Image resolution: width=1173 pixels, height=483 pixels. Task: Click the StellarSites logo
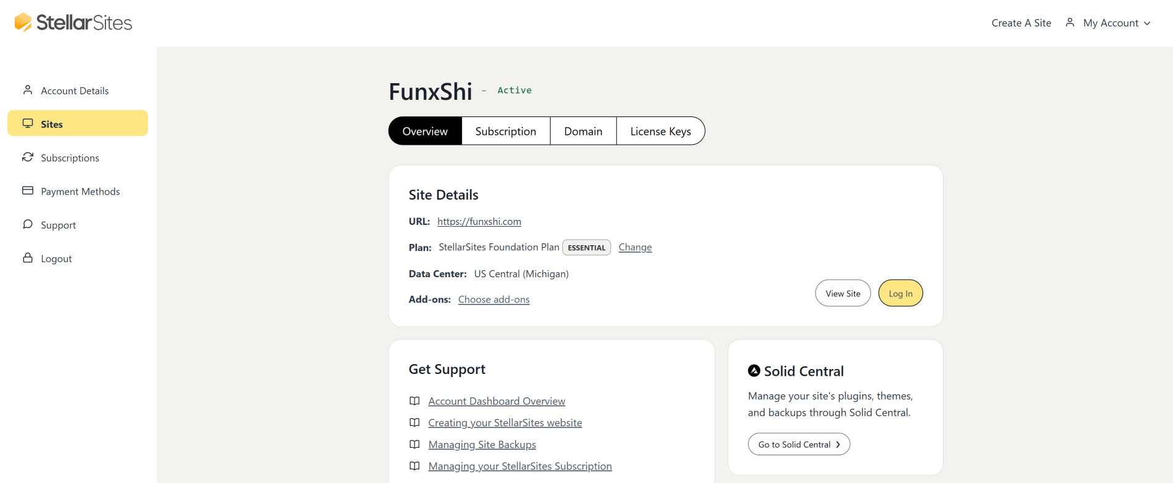click(x=73, y=23)
